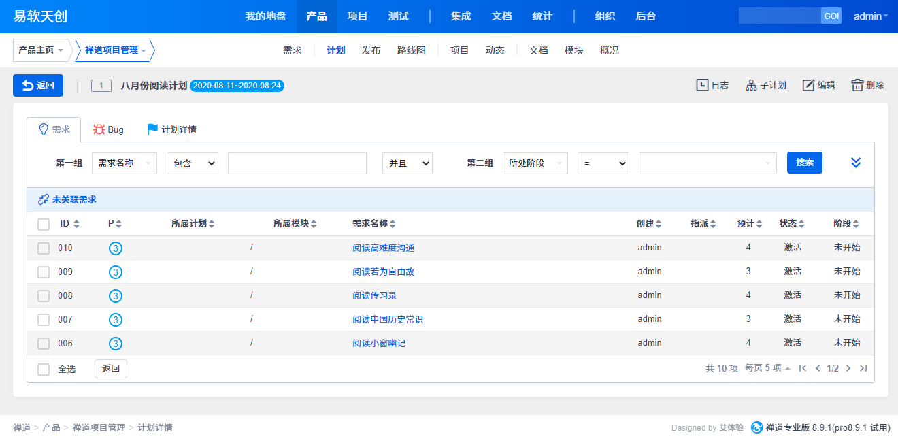This screenshot has height=441, width=898.
Task: Sort by 所属模块 column arrows
Action: 314,224
